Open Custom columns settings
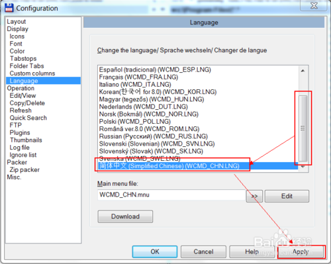Viewport: 331px width, 264px height. 32,73
